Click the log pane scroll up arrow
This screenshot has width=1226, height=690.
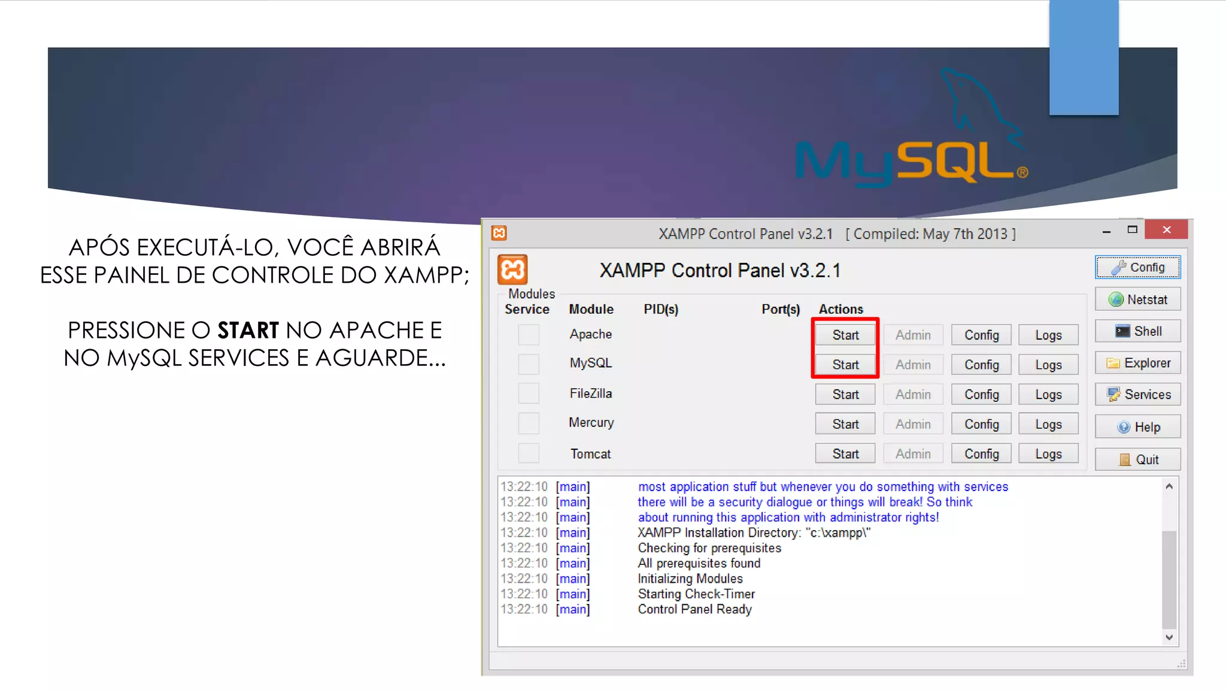pyautogui.click(x=1169, y=486)
